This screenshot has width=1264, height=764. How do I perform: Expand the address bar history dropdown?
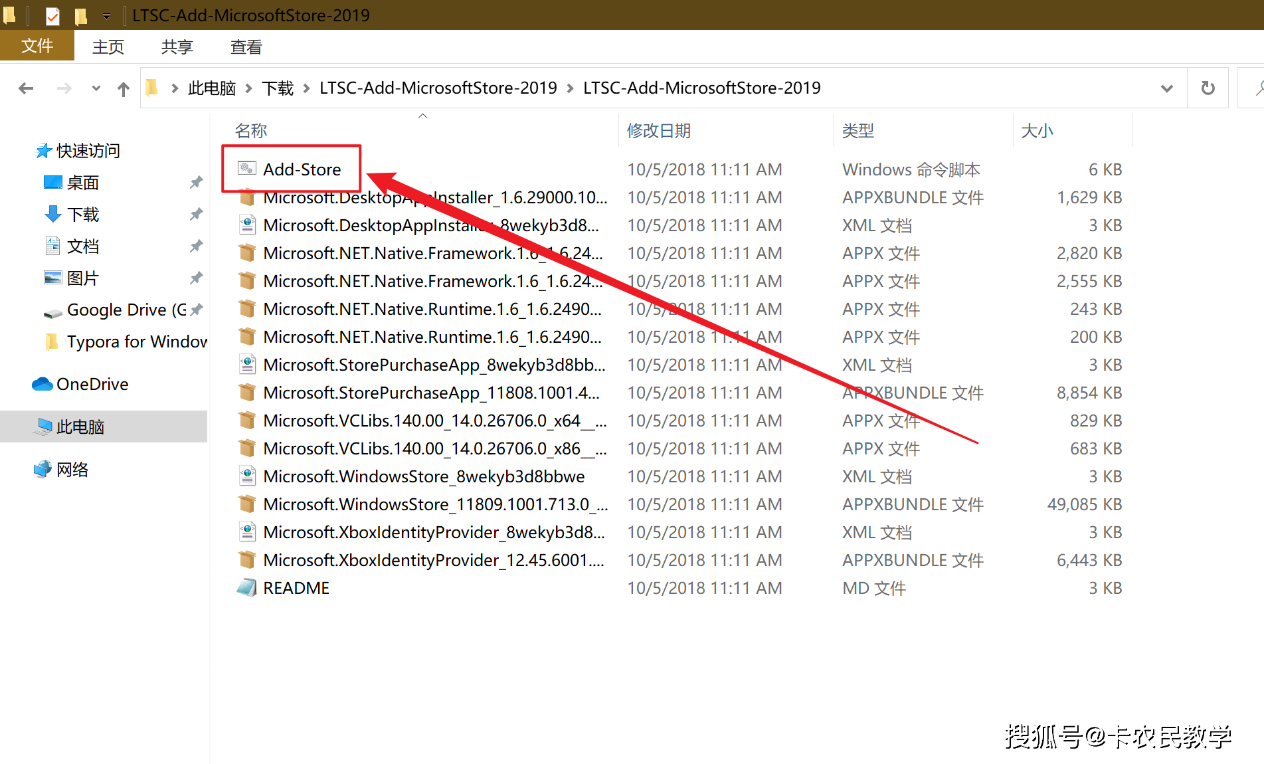(x=1166, y=88)
